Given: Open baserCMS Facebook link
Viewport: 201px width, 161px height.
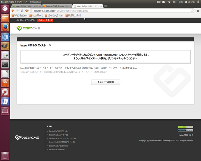Looking at the screenshot, I should coord(58,146).
